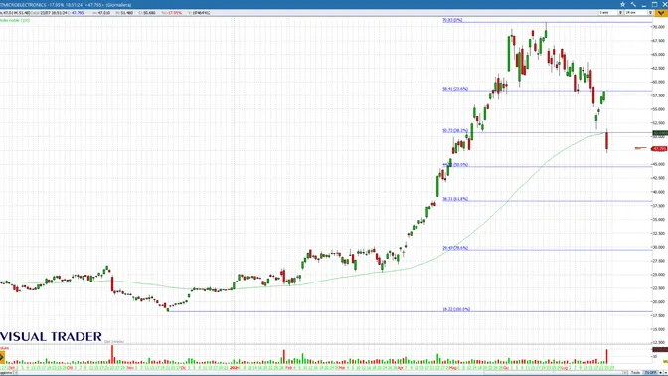Click the dark moving average value tag on price axis
This screenshot has width=668, height=376.
(x=660, y=133)
